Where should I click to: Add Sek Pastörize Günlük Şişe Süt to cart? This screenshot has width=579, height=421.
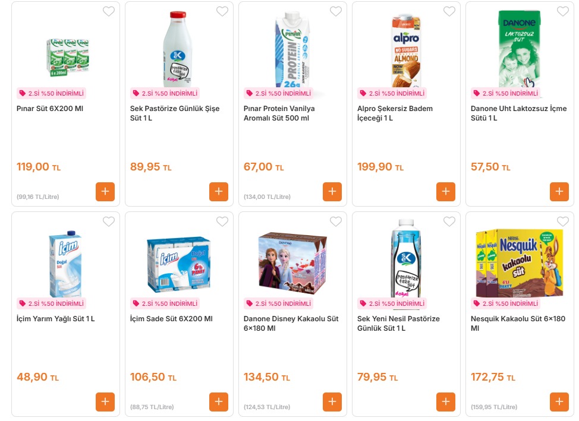[x=219, y=192]
